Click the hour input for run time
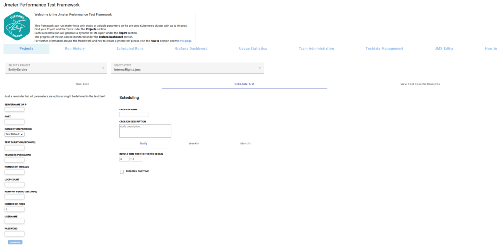This screenshot has height=246, width=502. point(125,159)
